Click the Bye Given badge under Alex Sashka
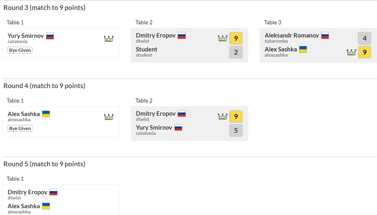The height and width of the screenshot is (215, 377). tap(20, 128)
